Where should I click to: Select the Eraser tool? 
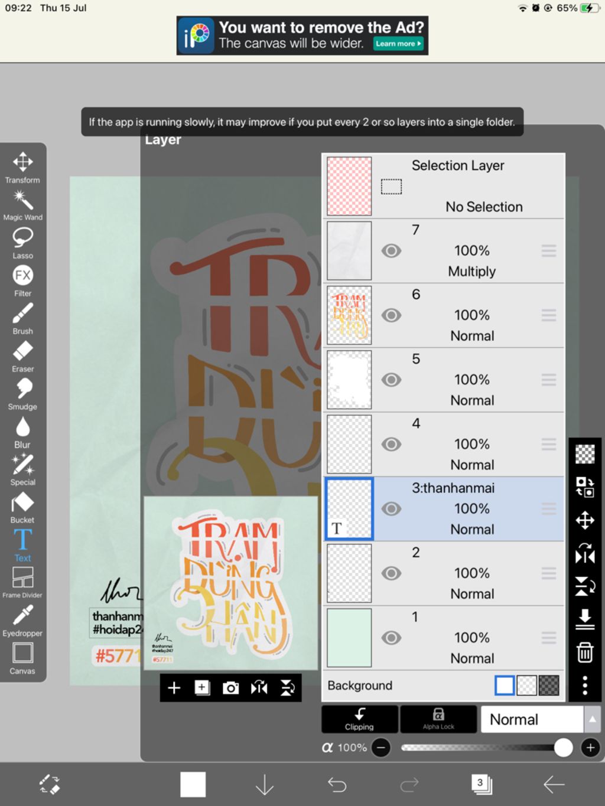(22, 357)
